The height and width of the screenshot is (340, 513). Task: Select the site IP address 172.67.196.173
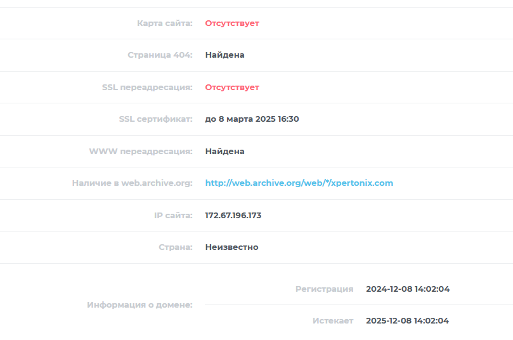click(x=233, y=215)
